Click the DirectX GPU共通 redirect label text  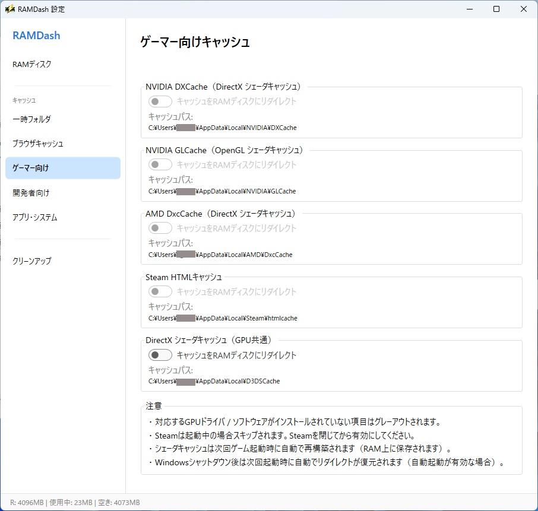point(236,356)
